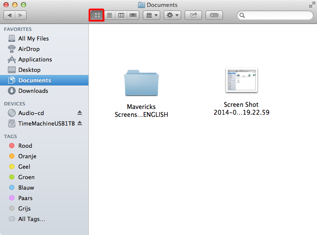Click the Downloads arrow icon
This screenshot has height=235, width=317.
(11, 91)
